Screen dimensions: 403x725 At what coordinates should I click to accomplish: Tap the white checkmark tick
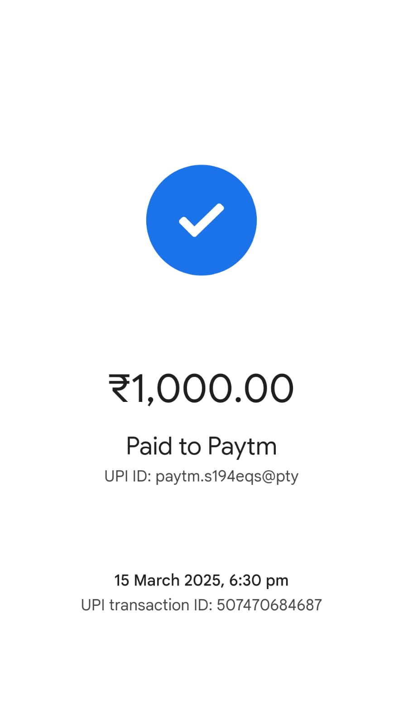click(201, 220)
